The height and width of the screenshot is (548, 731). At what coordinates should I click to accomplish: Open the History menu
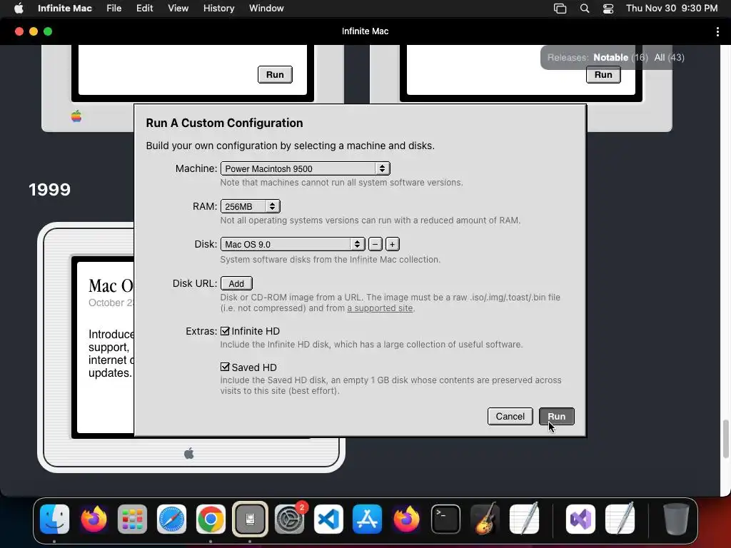click(x=218, y=8)
